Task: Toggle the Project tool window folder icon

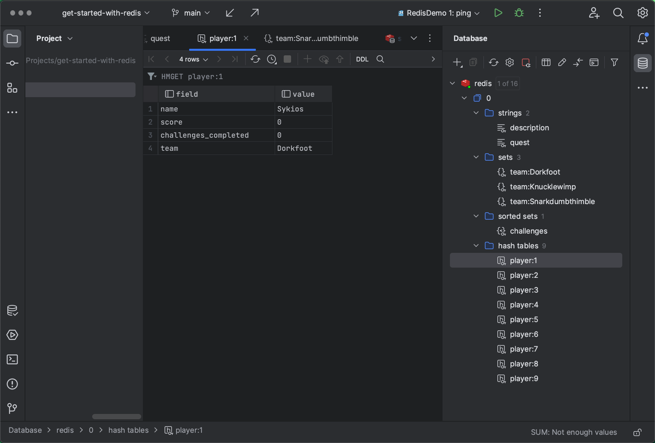Action: tap(12, 39)
